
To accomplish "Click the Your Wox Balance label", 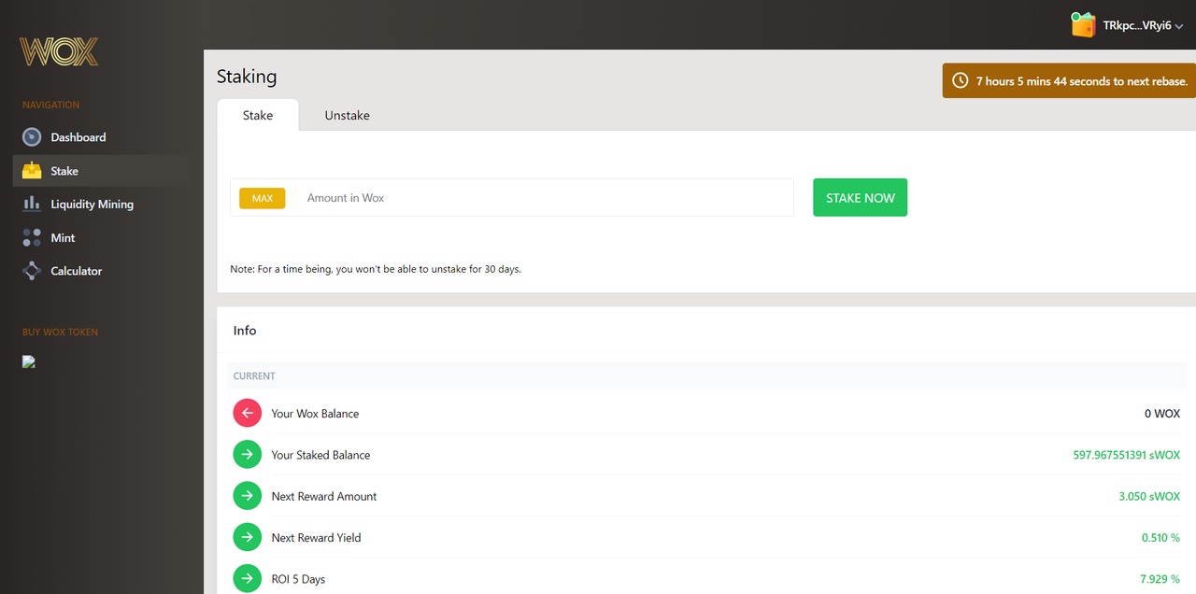I will [315, 414].
